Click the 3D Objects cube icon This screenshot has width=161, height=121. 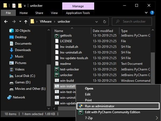[x=11, y=31]
